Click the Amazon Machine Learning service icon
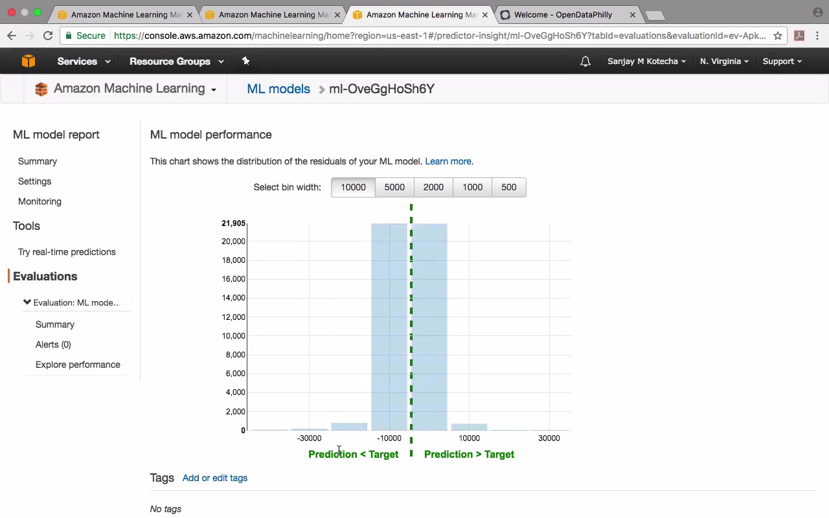This screenshot has width=829, height=518. 41,89
